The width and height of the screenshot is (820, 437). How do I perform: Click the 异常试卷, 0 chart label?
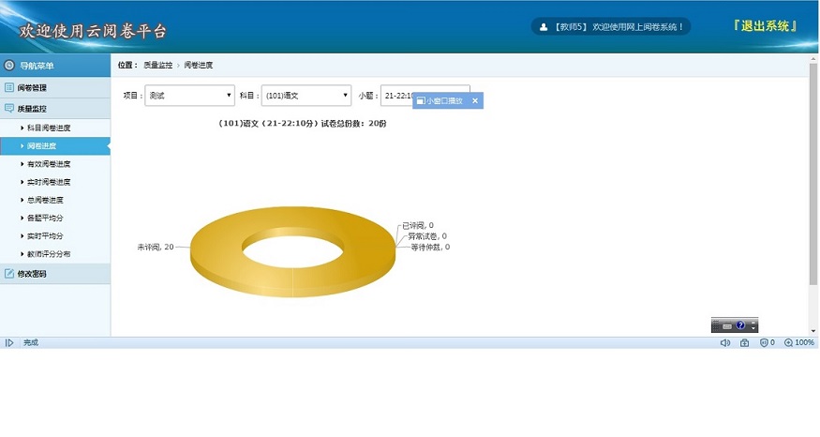427,236
